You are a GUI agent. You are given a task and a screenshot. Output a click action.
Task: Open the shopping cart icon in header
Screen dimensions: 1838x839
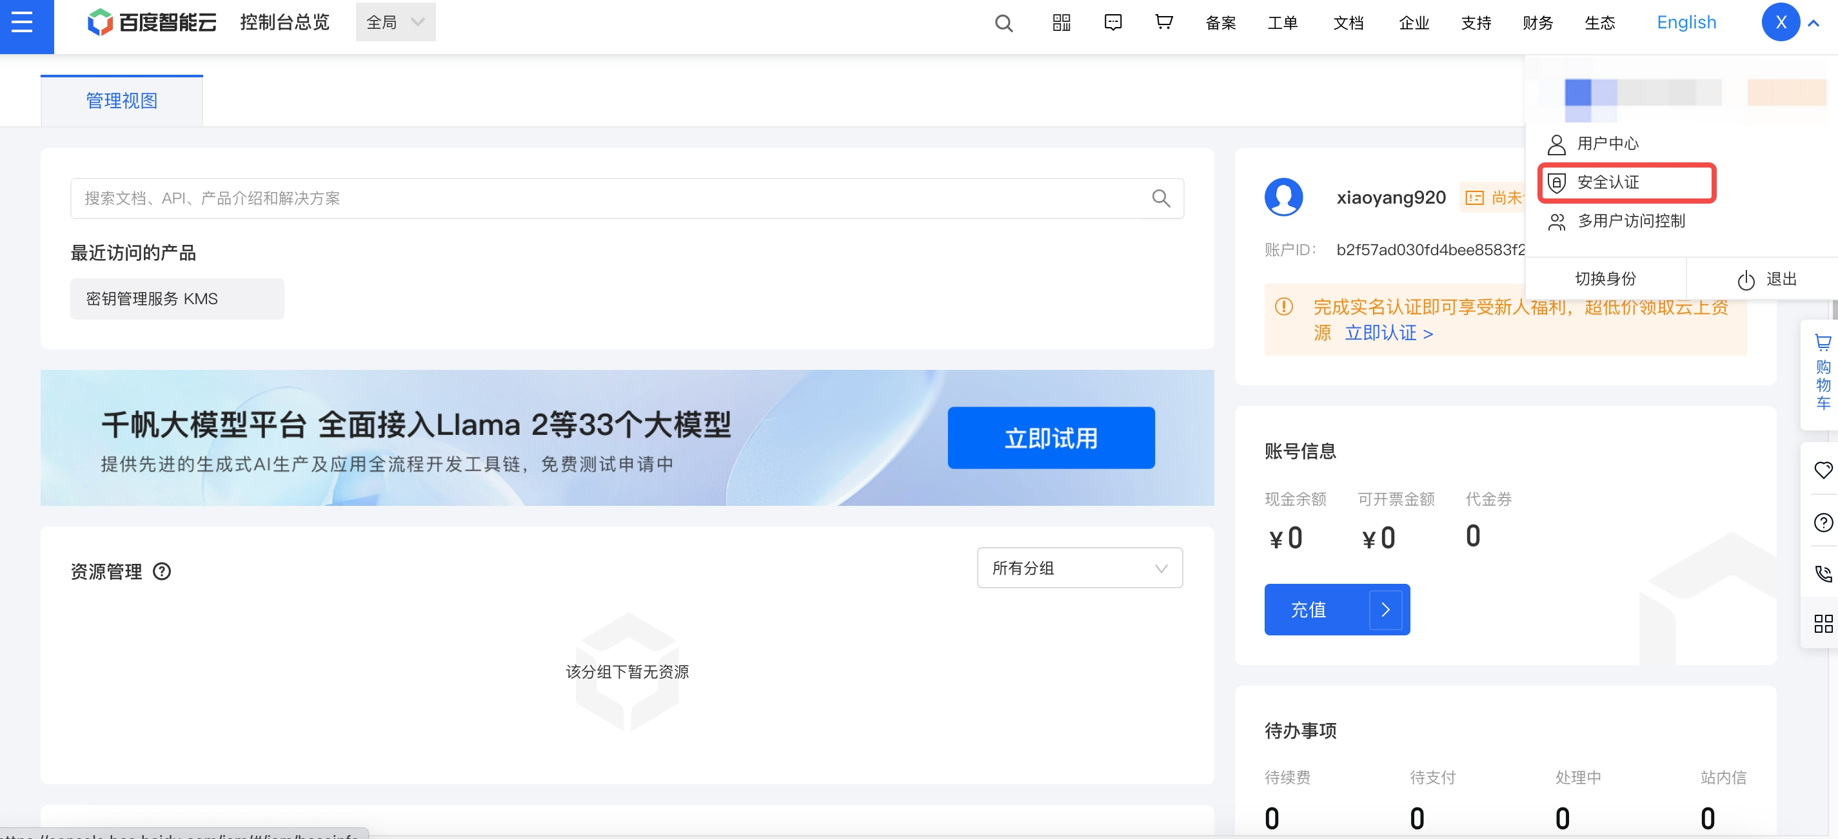1163,23
